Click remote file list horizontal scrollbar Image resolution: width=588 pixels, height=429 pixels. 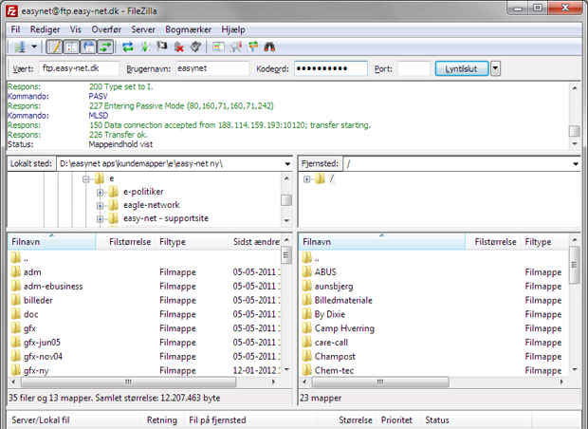pos(380,382)
